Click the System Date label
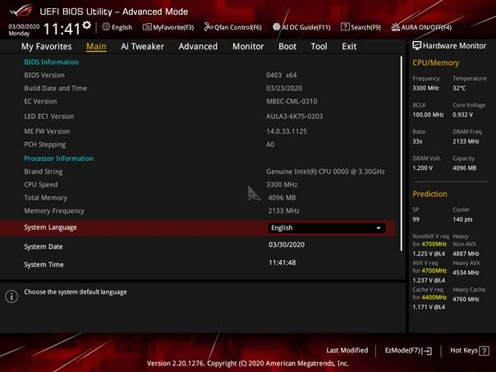 pos(44,246)
